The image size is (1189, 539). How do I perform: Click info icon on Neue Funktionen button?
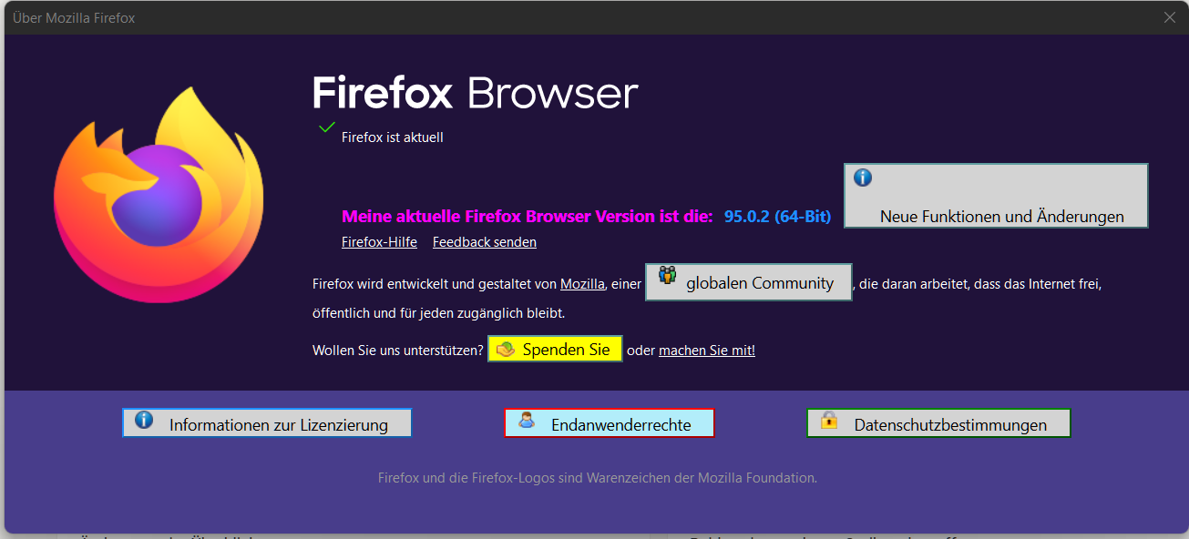pyautogui.click(x=862, y=178)
